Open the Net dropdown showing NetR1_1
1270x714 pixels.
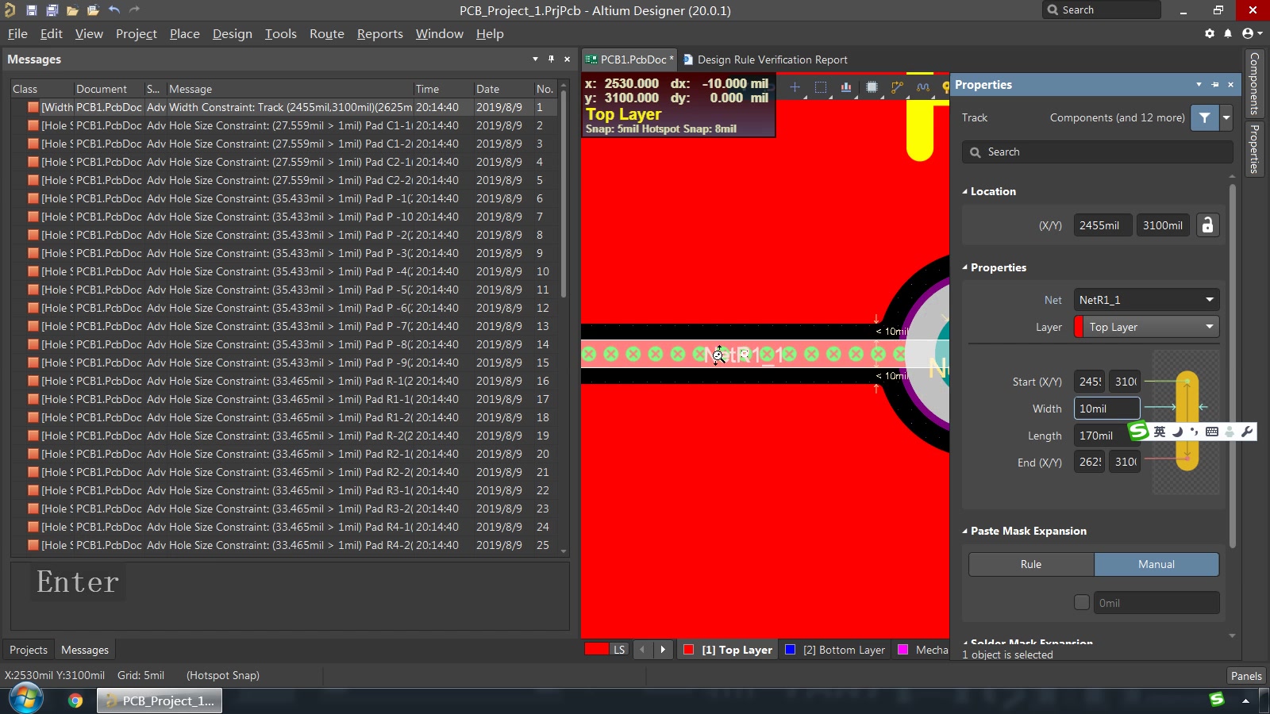pyautogui.click(x=1147, y=300)
